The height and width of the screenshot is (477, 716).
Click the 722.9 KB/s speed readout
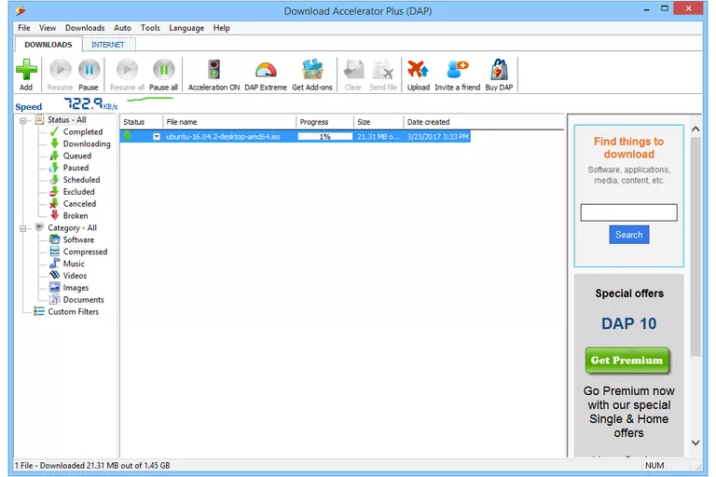90,103
